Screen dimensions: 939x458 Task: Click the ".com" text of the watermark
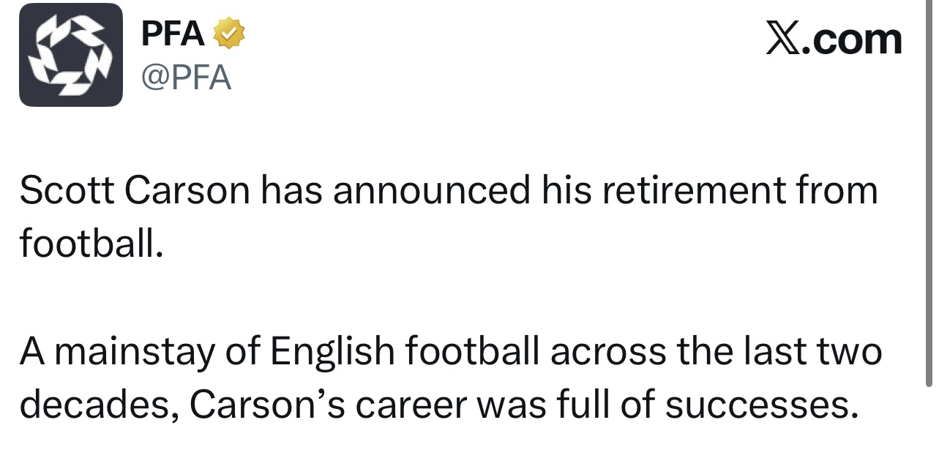[x=851, y=40]
